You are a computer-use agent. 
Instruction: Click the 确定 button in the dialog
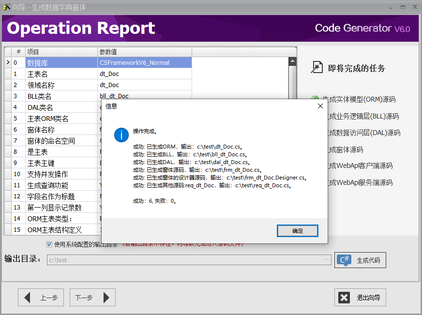click(297, 231)
